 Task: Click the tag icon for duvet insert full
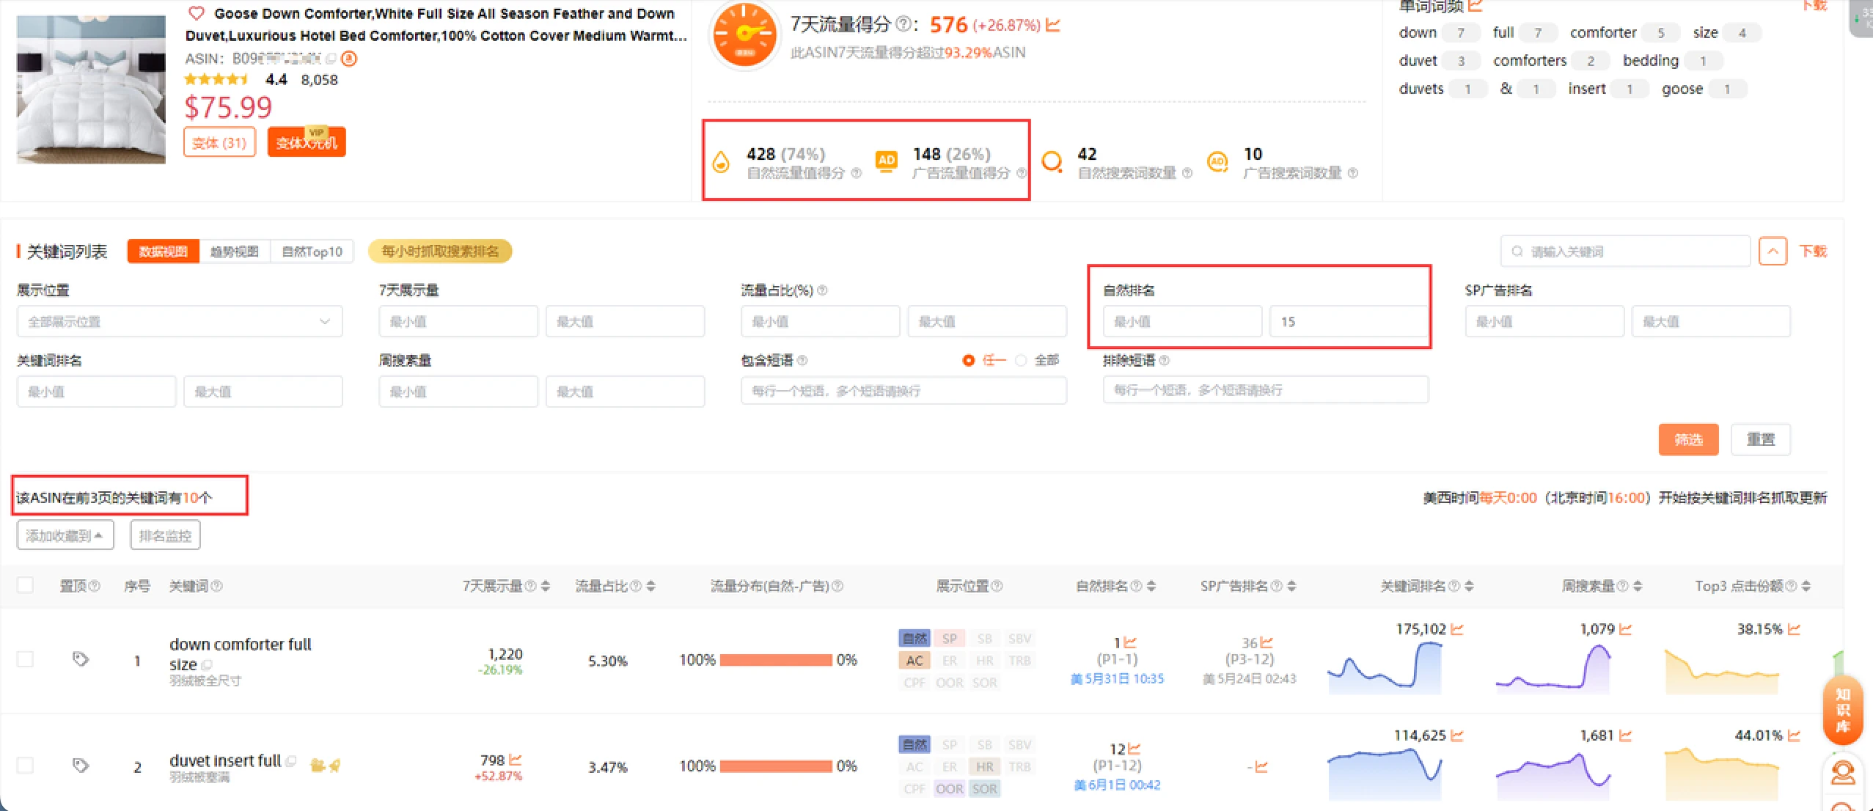[x=81, y=766]
